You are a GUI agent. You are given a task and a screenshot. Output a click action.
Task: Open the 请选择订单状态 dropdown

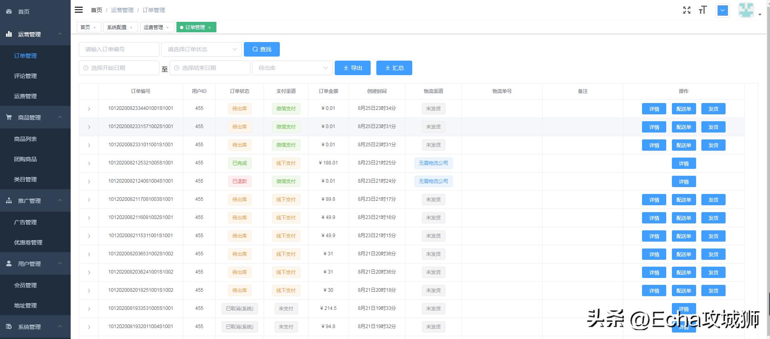201,49
